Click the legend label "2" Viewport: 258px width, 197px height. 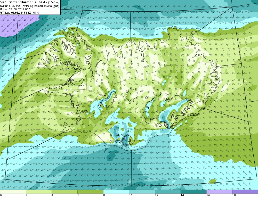pyautogui.click(x=27, y=195)
